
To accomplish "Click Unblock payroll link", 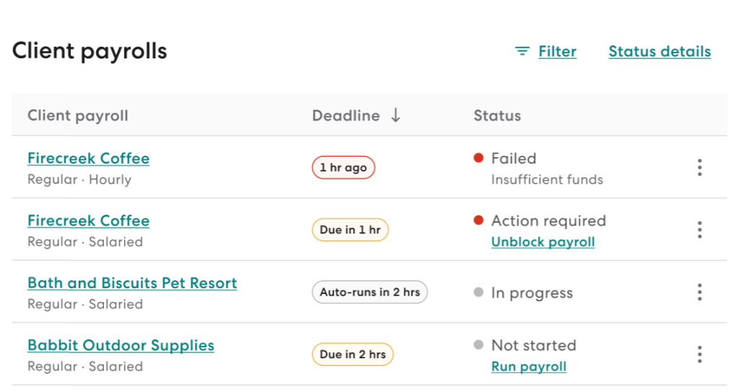I will click(542, 242).
